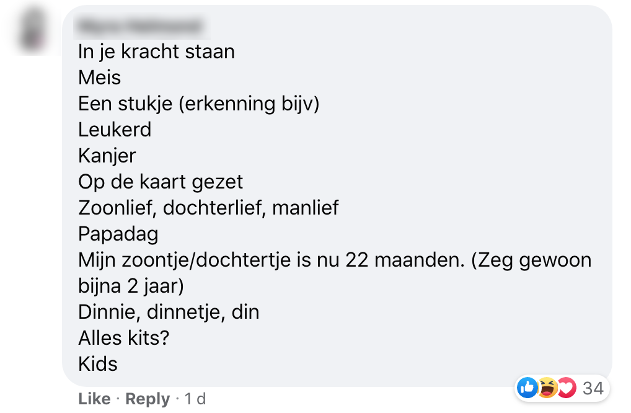Click the blue thumbs-up reaction icon
631x413 pixels.
point(527,388)
